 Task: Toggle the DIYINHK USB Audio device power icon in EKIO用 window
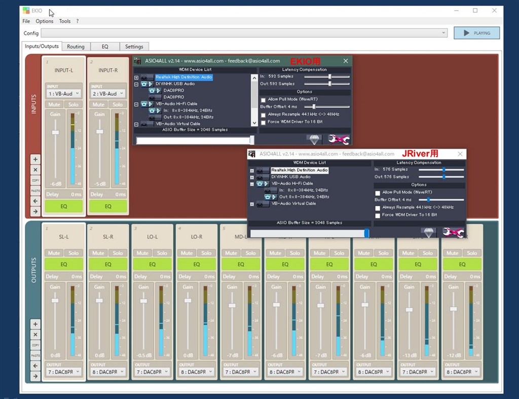(144, 84)
